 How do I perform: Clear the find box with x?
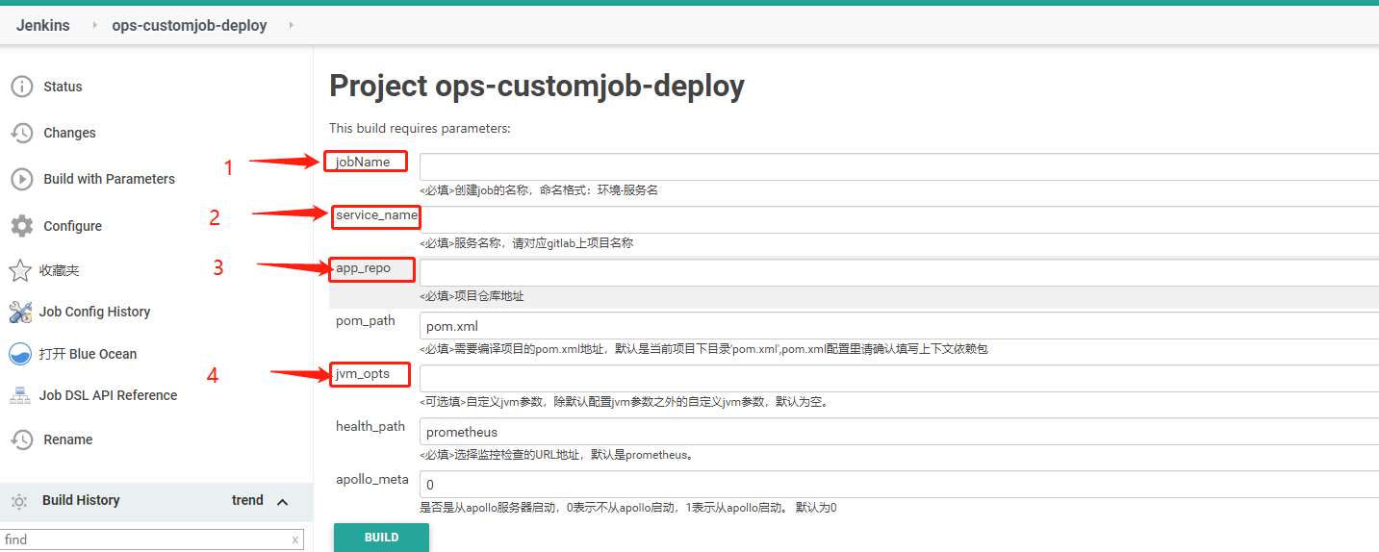(294, 539)
